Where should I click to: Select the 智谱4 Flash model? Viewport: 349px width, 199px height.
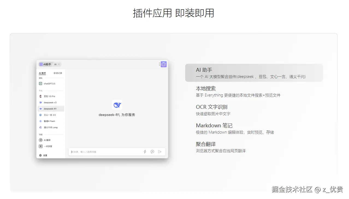point(48,121)
